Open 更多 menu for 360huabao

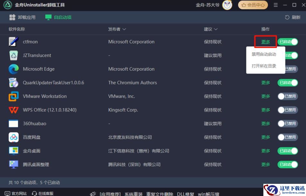coord(266,123)
